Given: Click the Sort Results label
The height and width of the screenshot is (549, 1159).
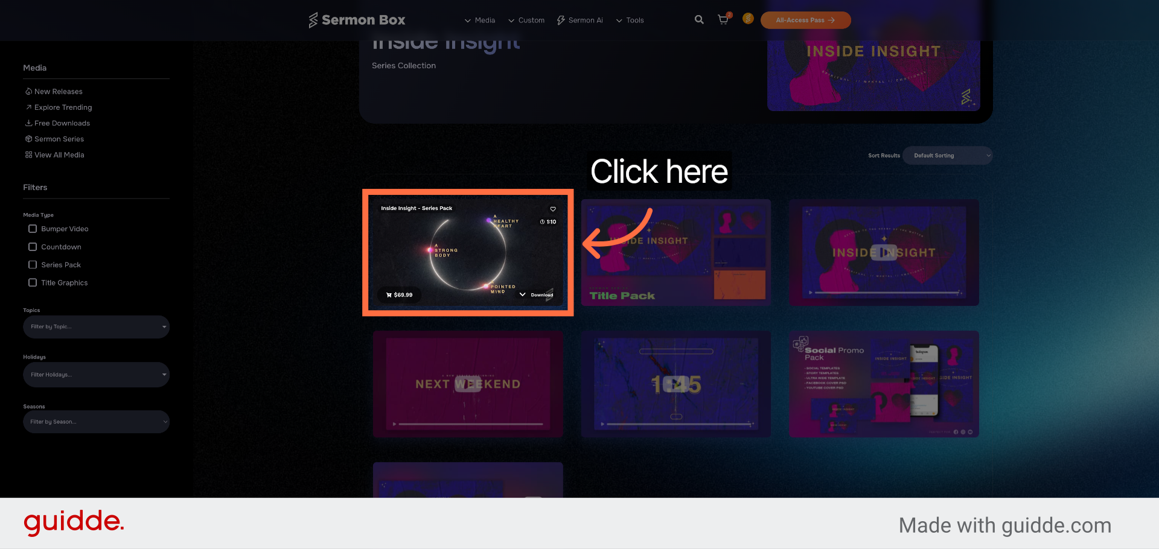Looking at the screenshot, I should (x=884, y=156).
